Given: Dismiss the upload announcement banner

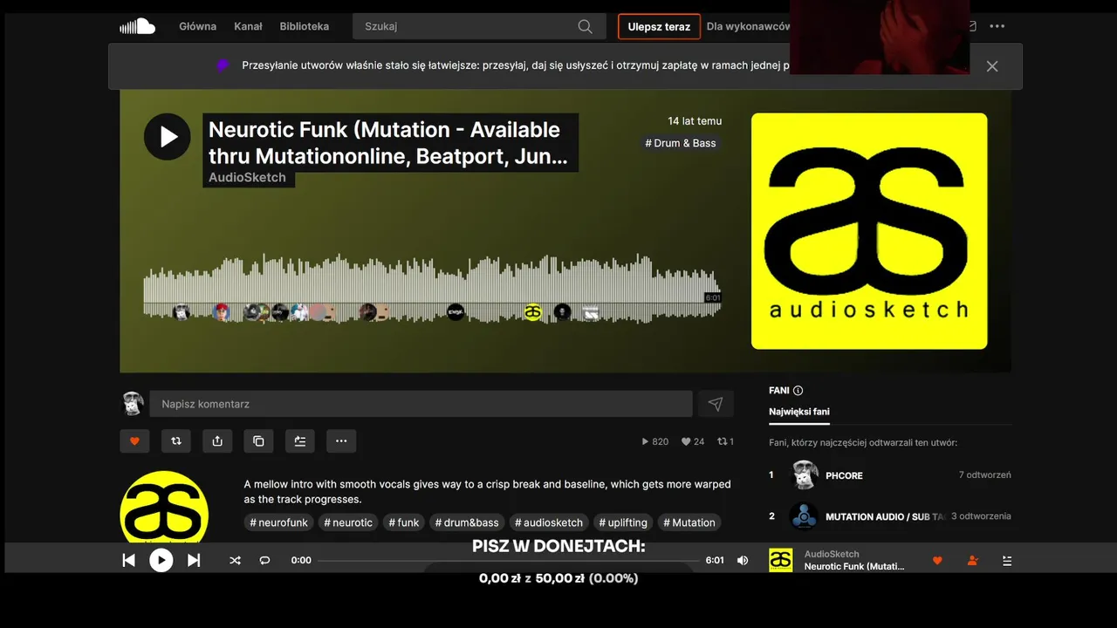Looking at the screenshot, I should pos(992,66).
